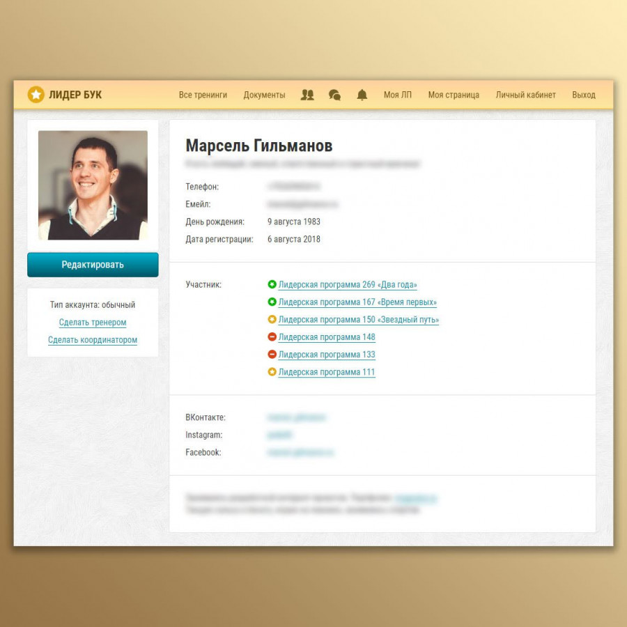Open Лидерская программа 269 «Два года» link
This screenshot has width=627, height=627.
point(348,284)
